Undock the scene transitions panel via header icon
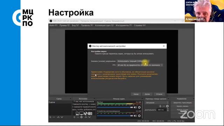Image resolution: width=224 pixels, height=126 pixels. (x=168, y=99)
